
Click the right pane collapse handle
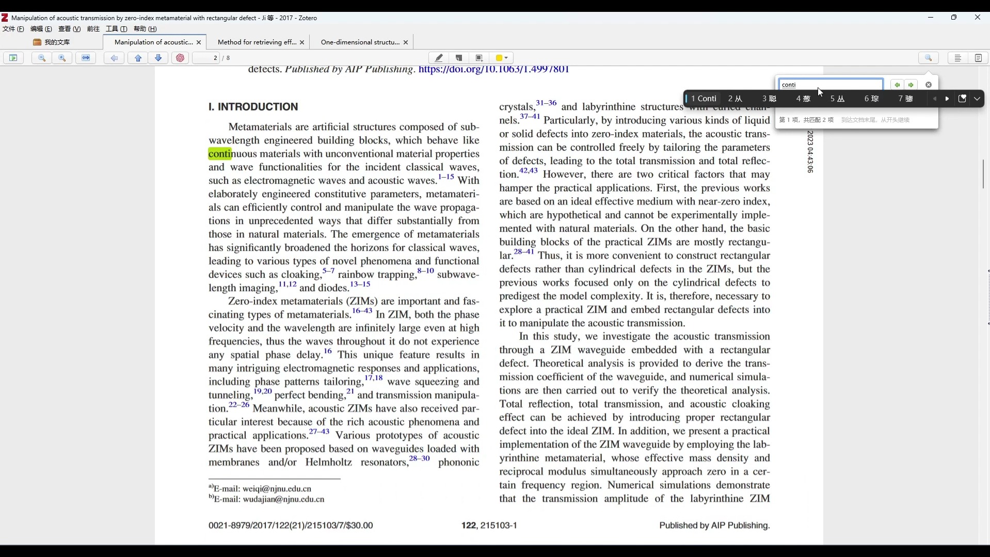988,297
